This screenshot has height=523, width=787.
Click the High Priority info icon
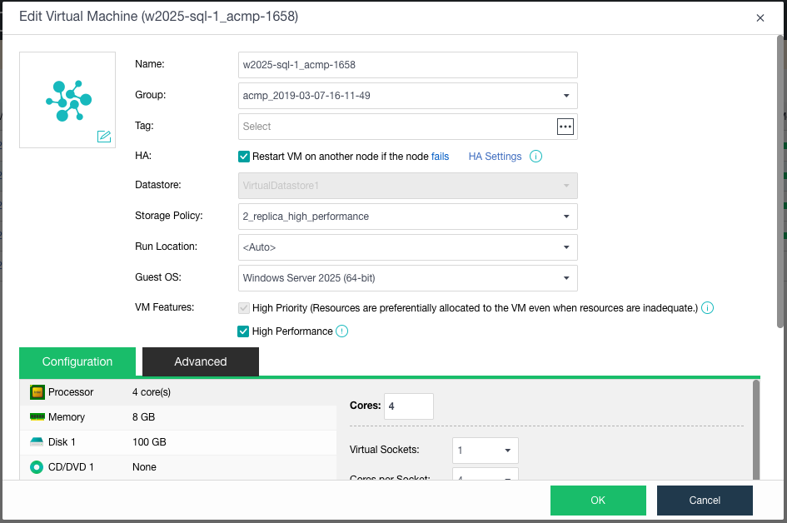(x=707, y=308)
